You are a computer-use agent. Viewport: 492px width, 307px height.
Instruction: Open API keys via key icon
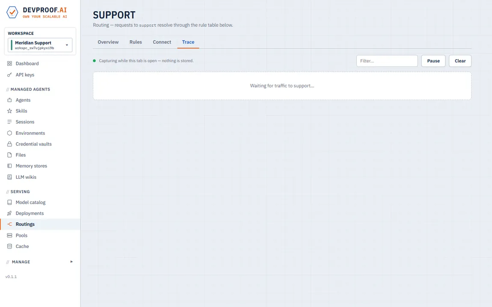pyautogui.click(x=9, y=75)
